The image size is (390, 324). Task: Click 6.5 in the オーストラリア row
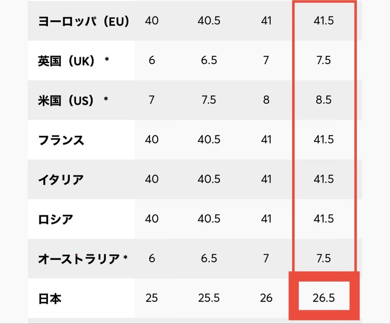pos(209,258)
